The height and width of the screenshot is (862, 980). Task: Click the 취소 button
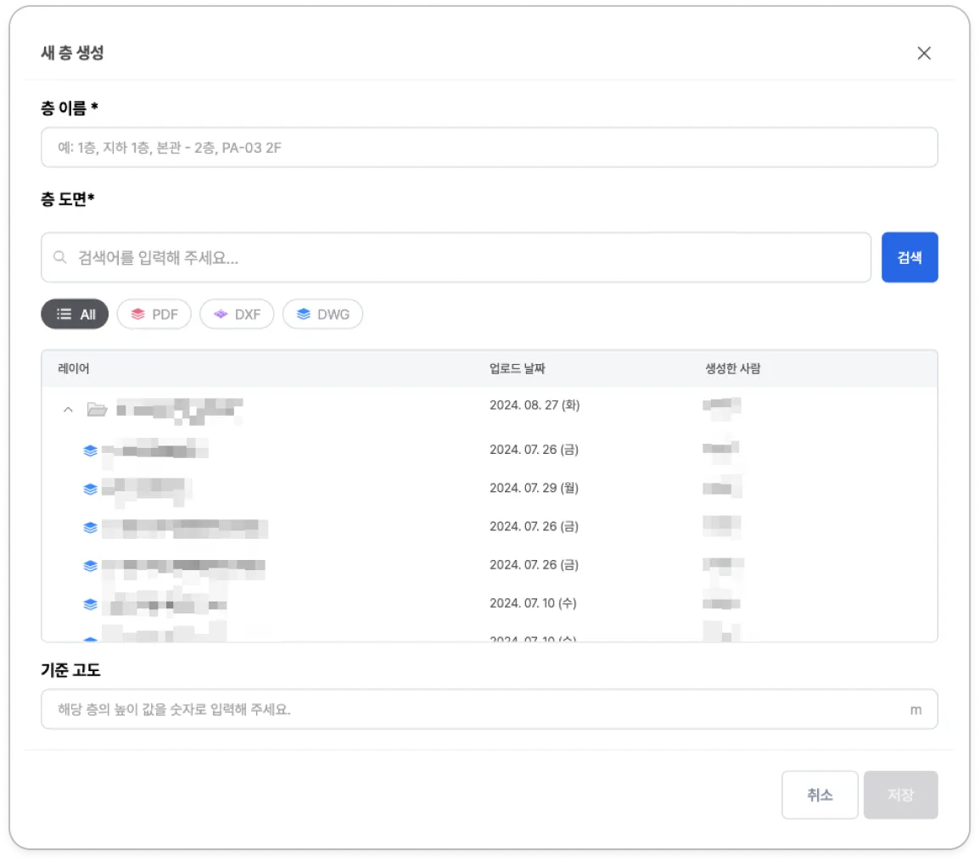(820, 795)
